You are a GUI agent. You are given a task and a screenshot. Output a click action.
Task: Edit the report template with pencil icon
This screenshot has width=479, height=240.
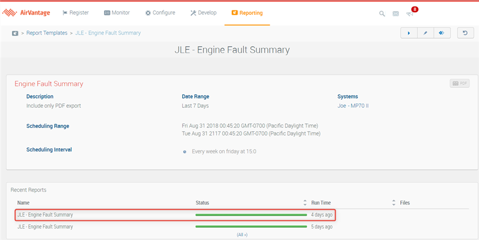[425, 33]
